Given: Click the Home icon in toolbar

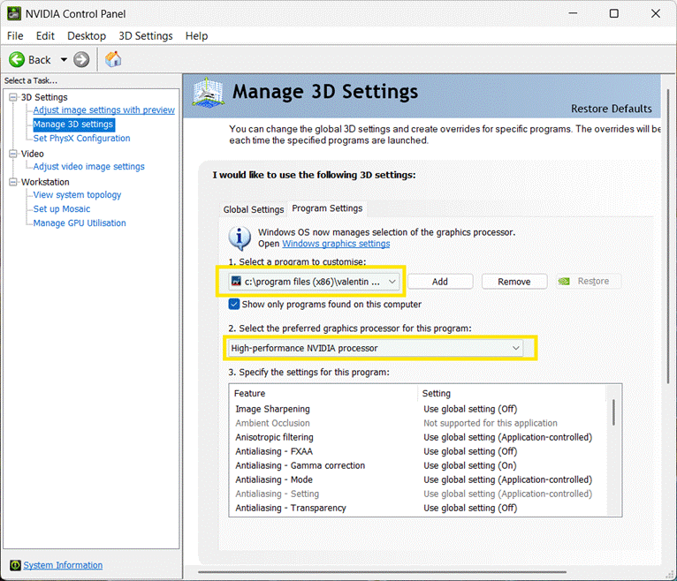Looking at the screenshot, I should click(x=113, y=59).
